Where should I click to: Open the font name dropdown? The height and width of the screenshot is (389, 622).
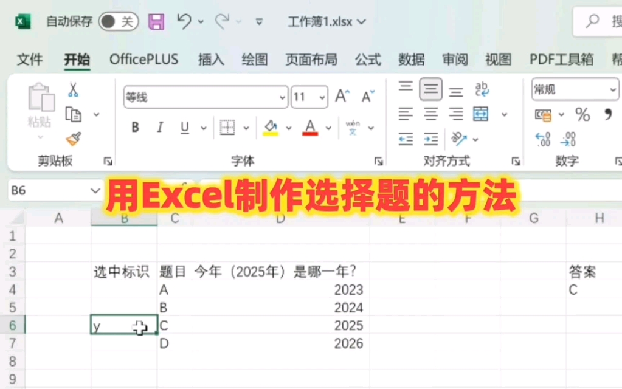[x=282, y=97]
